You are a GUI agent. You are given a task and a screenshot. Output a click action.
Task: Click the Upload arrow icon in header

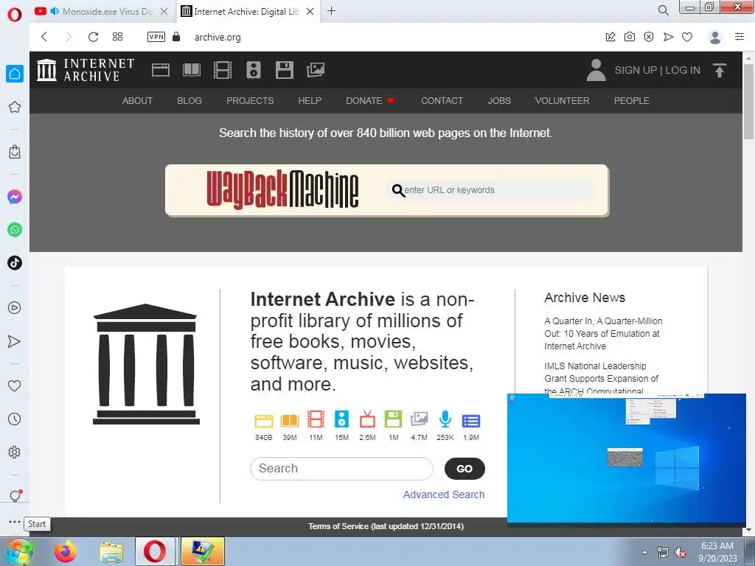tap(720, 70)
